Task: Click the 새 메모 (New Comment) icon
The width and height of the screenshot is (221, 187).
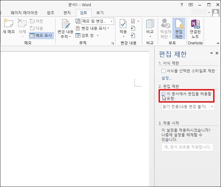Action: (x=8, y=23)
